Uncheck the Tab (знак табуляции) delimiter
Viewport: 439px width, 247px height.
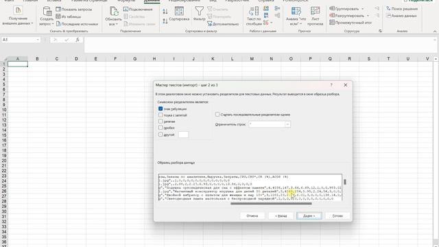point(161,108)
